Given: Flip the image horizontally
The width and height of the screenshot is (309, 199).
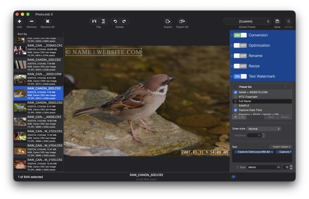Looking at the screenshot, I should (94, 21).
